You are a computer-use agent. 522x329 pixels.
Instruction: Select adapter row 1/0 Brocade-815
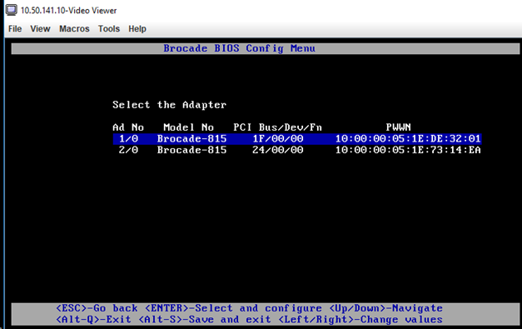pyautogui.click(x=297, y=138)
